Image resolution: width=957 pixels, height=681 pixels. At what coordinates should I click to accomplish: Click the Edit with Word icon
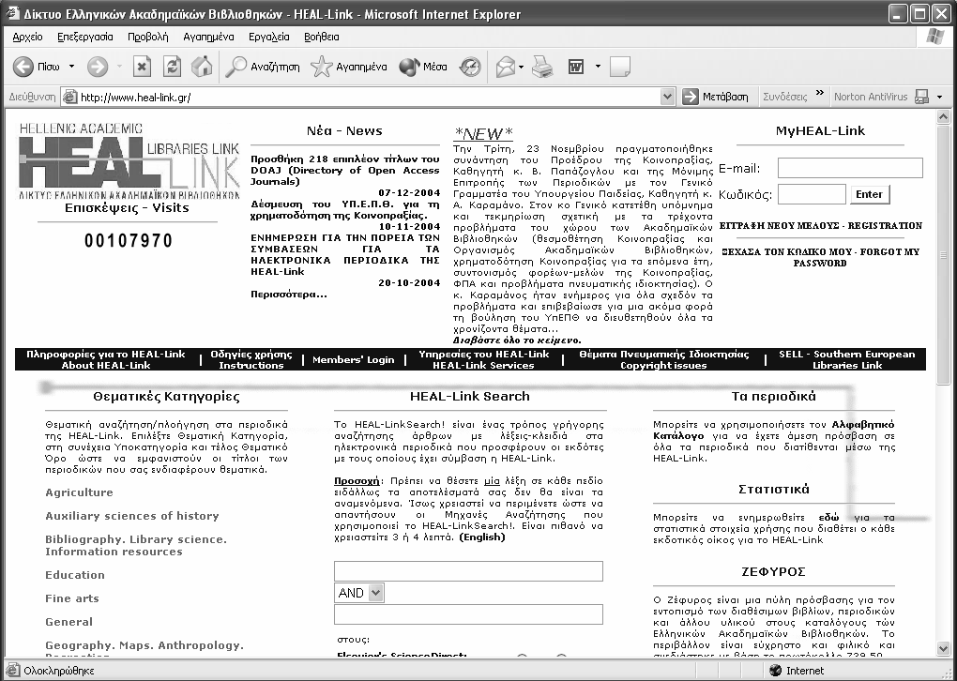click(575, 67)
